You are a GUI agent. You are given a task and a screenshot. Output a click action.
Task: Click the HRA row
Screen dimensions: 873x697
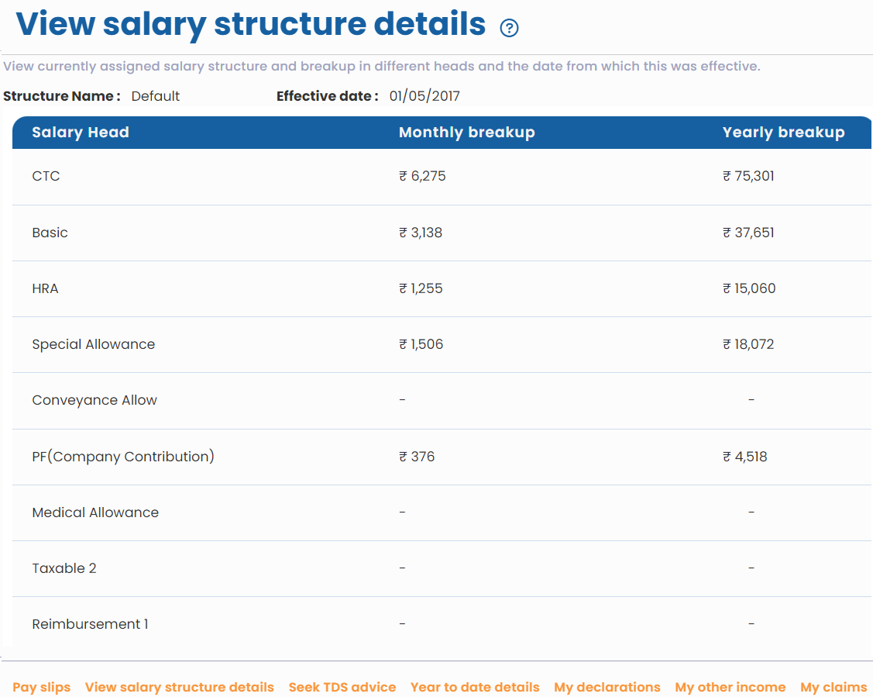pos(45,288)
